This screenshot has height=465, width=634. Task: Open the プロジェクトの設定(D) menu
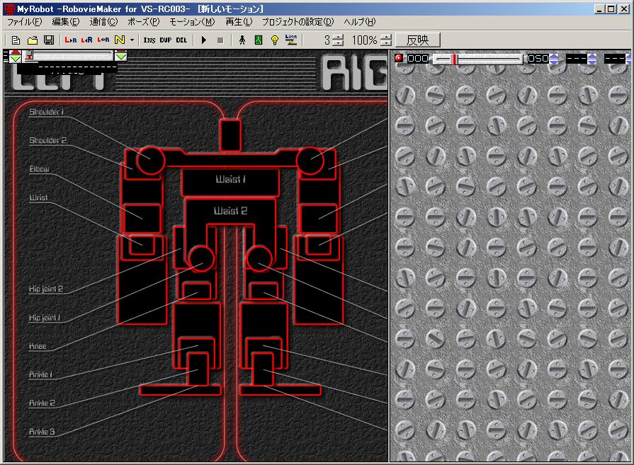[x=298, y=22]
